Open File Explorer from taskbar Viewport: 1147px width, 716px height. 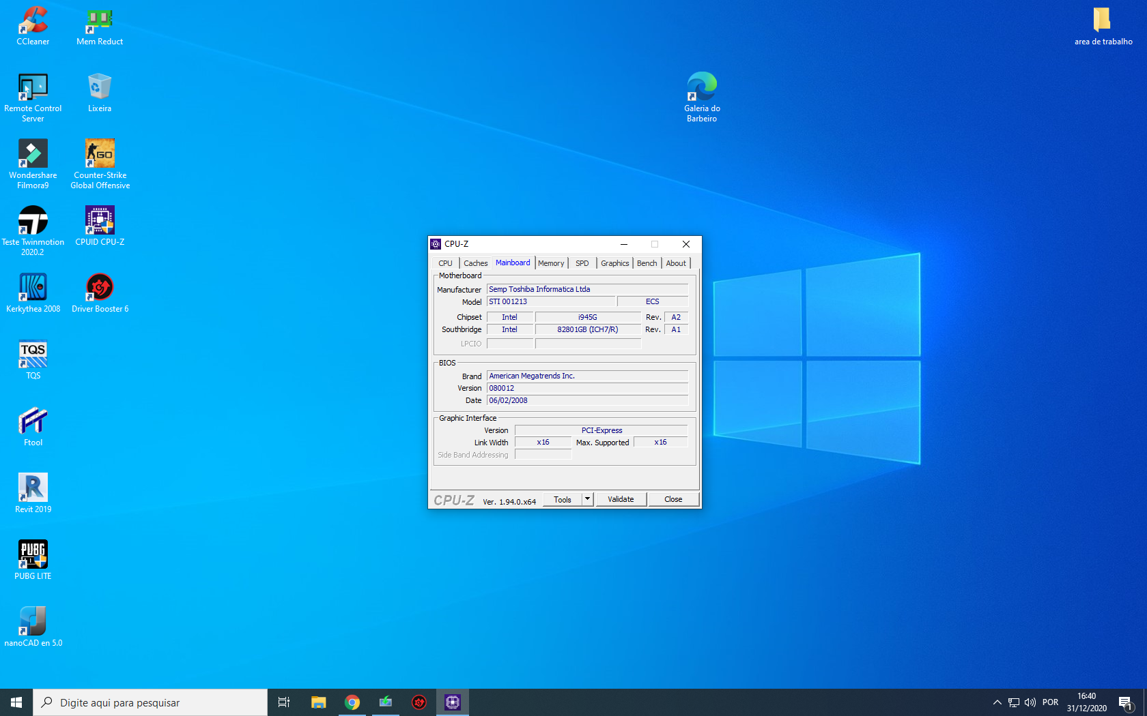click(319, 702)
